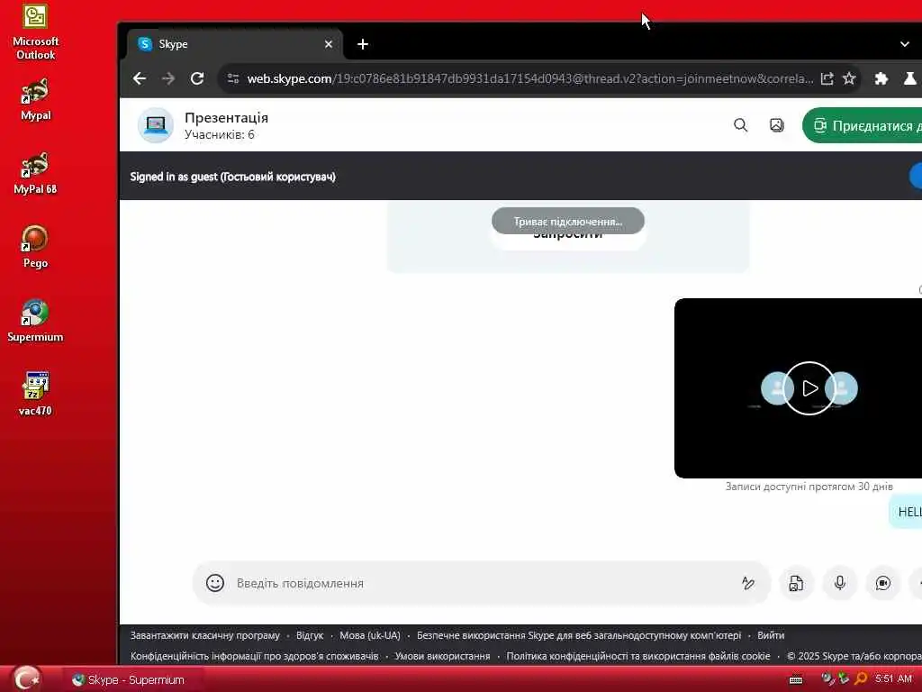Record a video message icon
This screenshot has height=692, width=922.
coord(883,583)
